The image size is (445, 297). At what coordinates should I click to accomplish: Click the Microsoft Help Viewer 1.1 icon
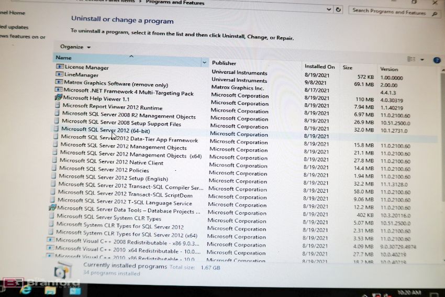pos(59,98)
